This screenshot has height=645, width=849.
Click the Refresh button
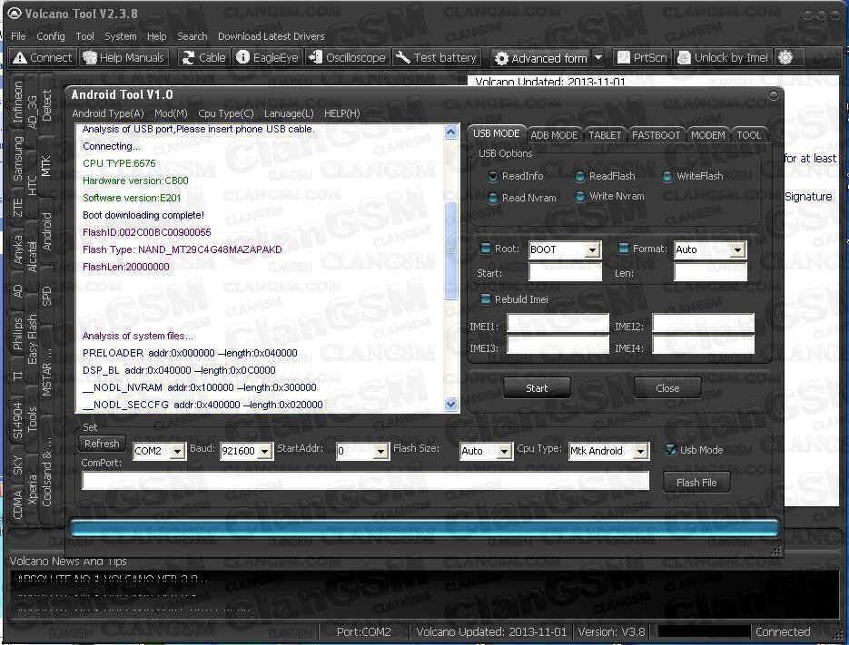coord(102,444)
